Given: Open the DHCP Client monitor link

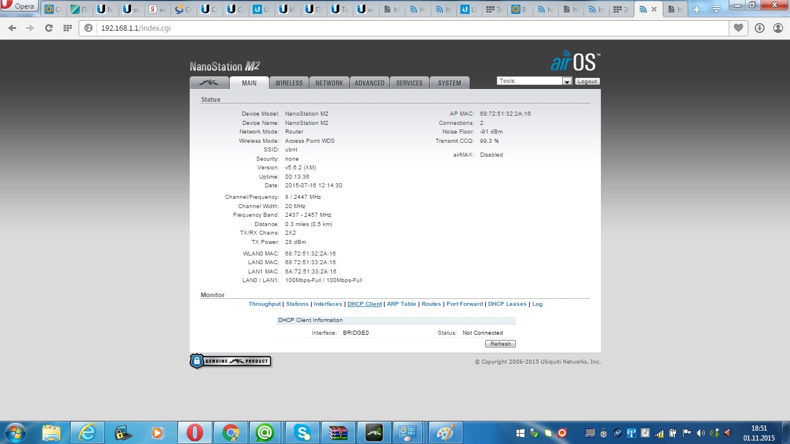Looking at the screenshot, I should pyautogui.click(x=365, y=304).
